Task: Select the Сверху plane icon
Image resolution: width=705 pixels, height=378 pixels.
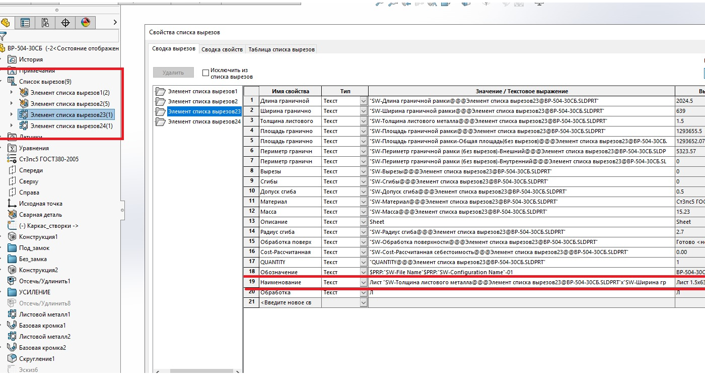Action: (12, 181)
